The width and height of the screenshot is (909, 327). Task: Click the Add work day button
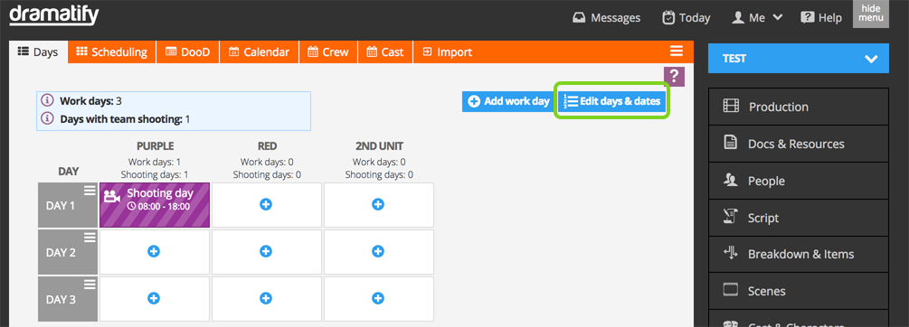508,101
